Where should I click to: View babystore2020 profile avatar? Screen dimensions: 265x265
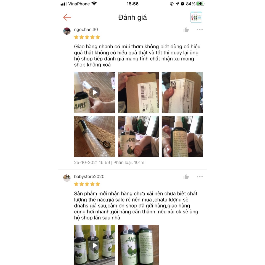pyautogui.click(x=67, y=178)
